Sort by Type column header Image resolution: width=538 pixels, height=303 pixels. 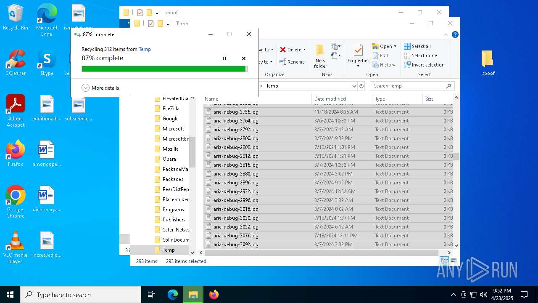pyautogui.click(x=397, y=99)
